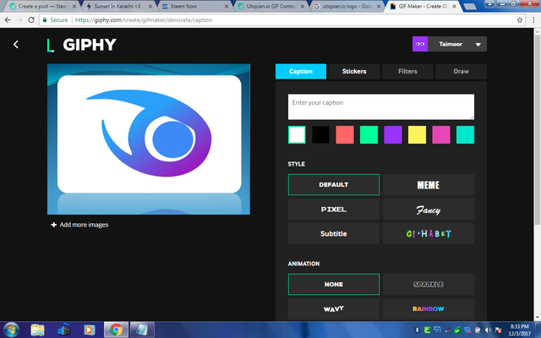The image size is (541, 338).
Task: Click the Chrome taskbar icon
Action: (x=117, y=330)
